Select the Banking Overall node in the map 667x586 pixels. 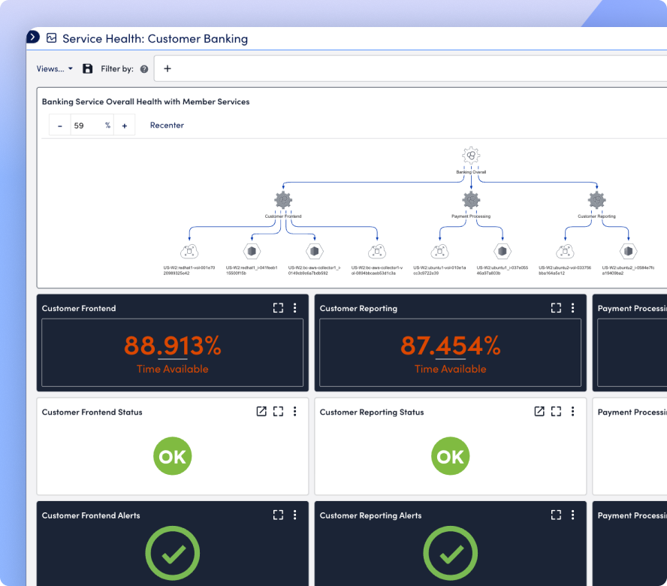(x=471, y=156)
